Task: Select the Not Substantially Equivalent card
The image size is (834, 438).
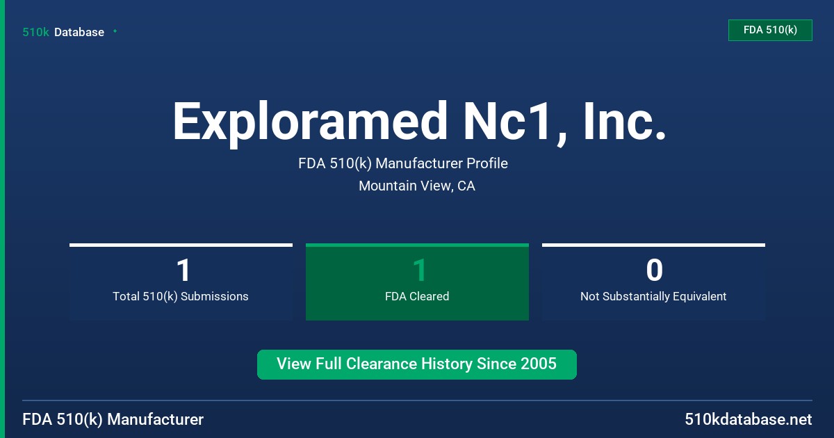Action: [653, 282]
